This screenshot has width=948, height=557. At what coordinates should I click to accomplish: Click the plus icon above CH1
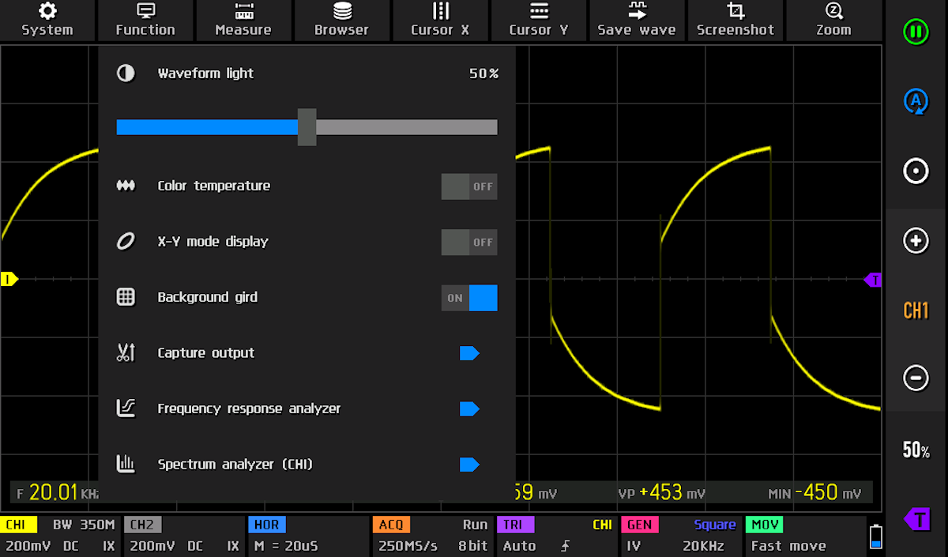pos(916,241)
